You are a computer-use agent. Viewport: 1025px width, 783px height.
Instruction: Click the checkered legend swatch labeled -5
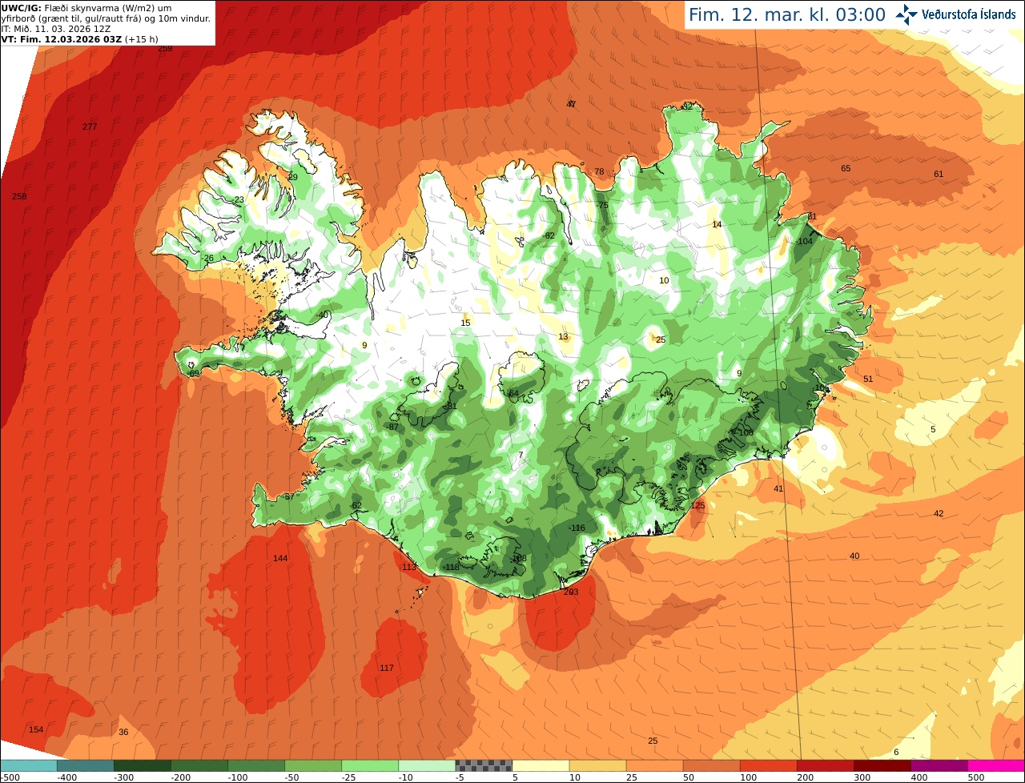[x=483, y=765]
